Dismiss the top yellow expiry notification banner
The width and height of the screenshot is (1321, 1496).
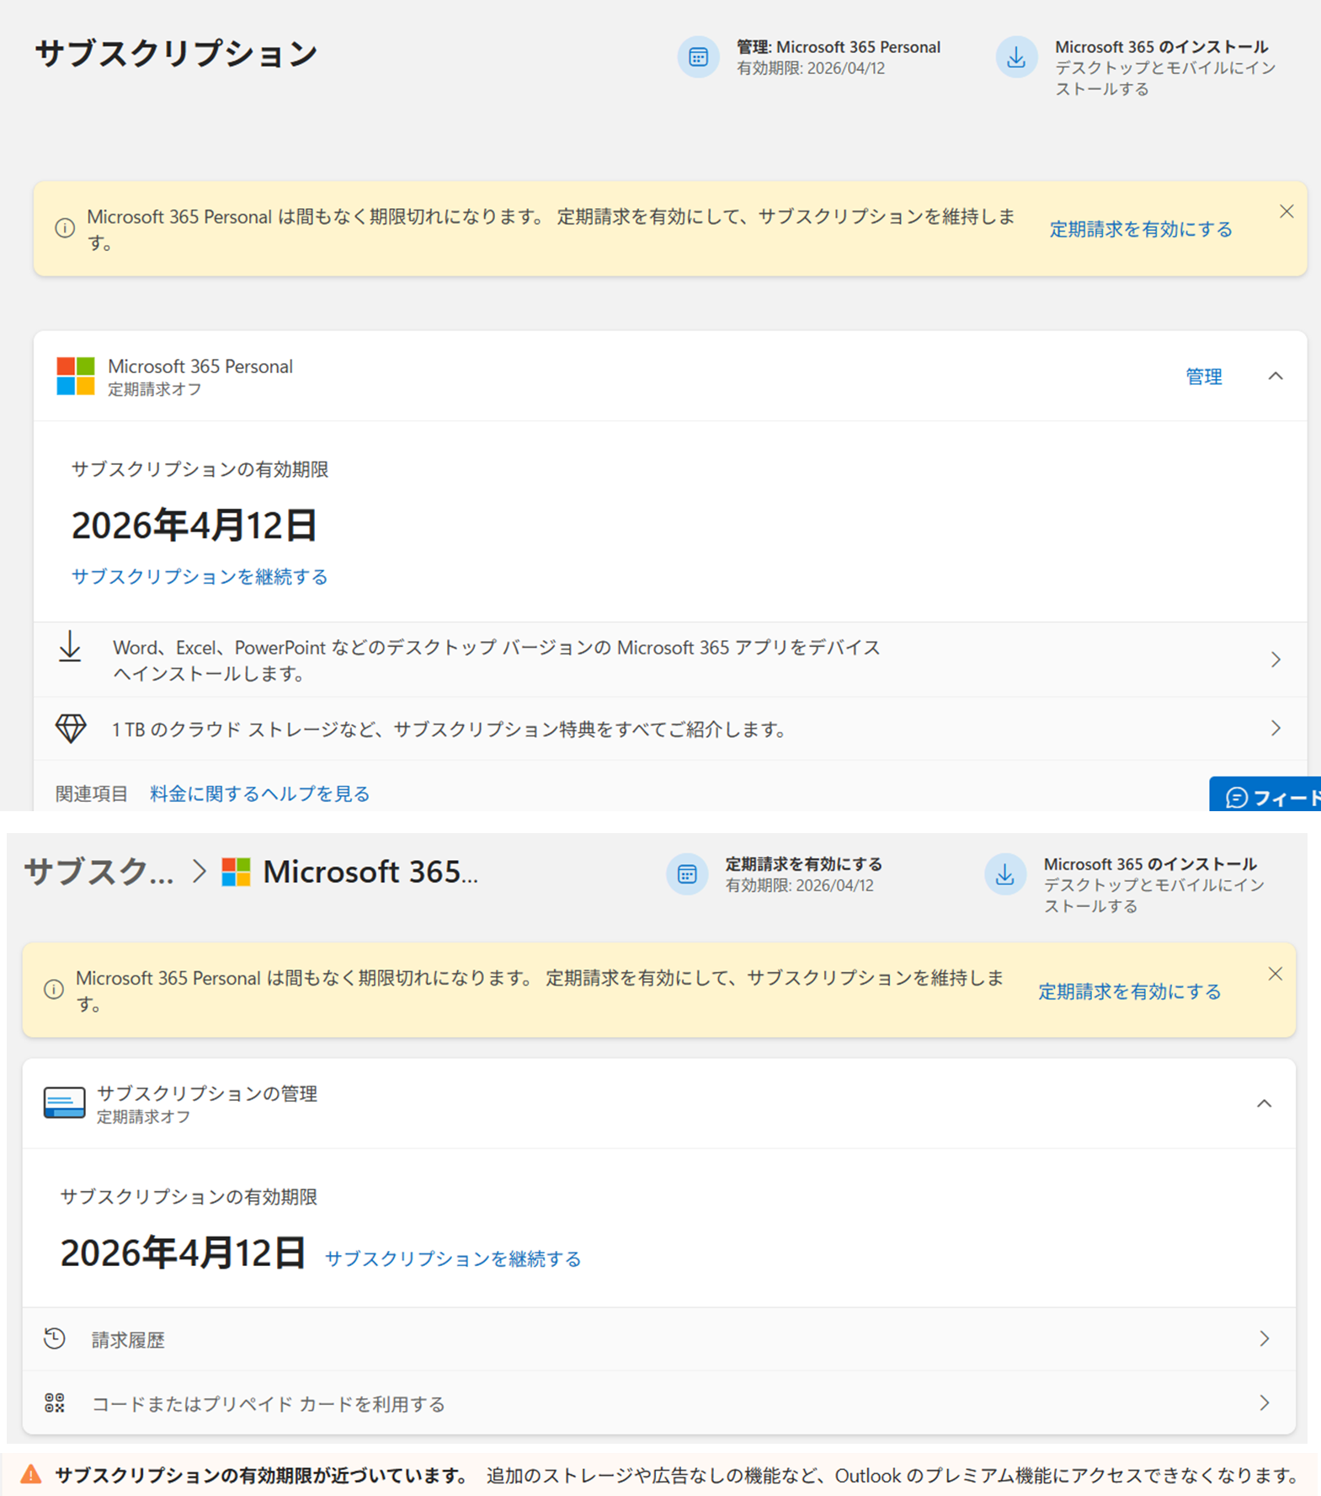1286,211
